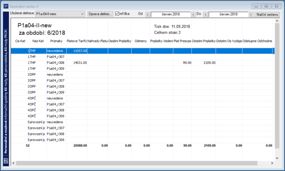The height and width of the screenshot is (171, 285).
Task: Select the provozní p P1a04_r307 row
Action: (x=142, y=128)
